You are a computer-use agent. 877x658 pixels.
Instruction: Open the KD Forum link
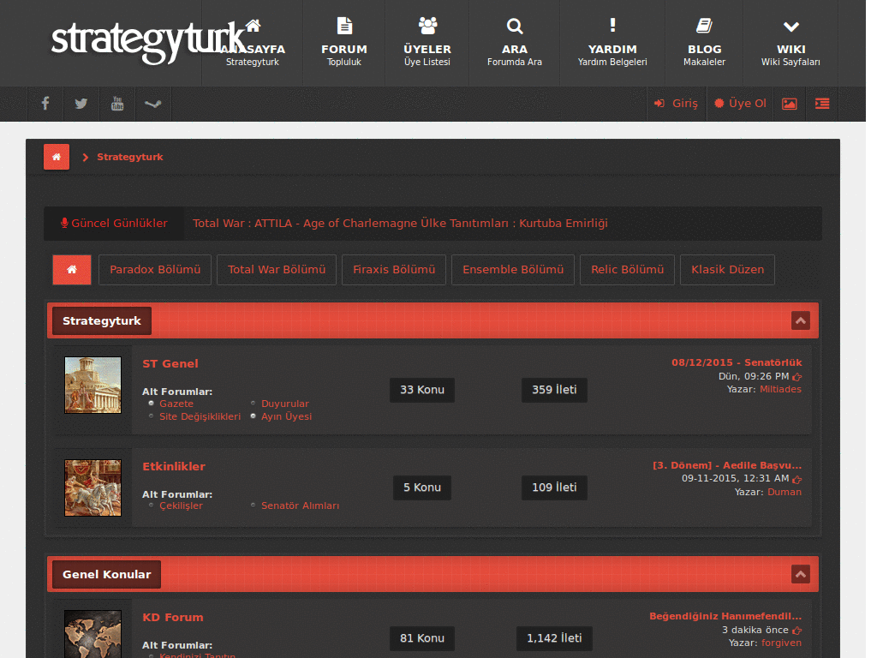pyautogui.click(x=173, y=617)
